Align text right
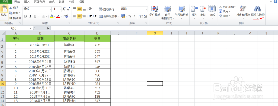 84,16
